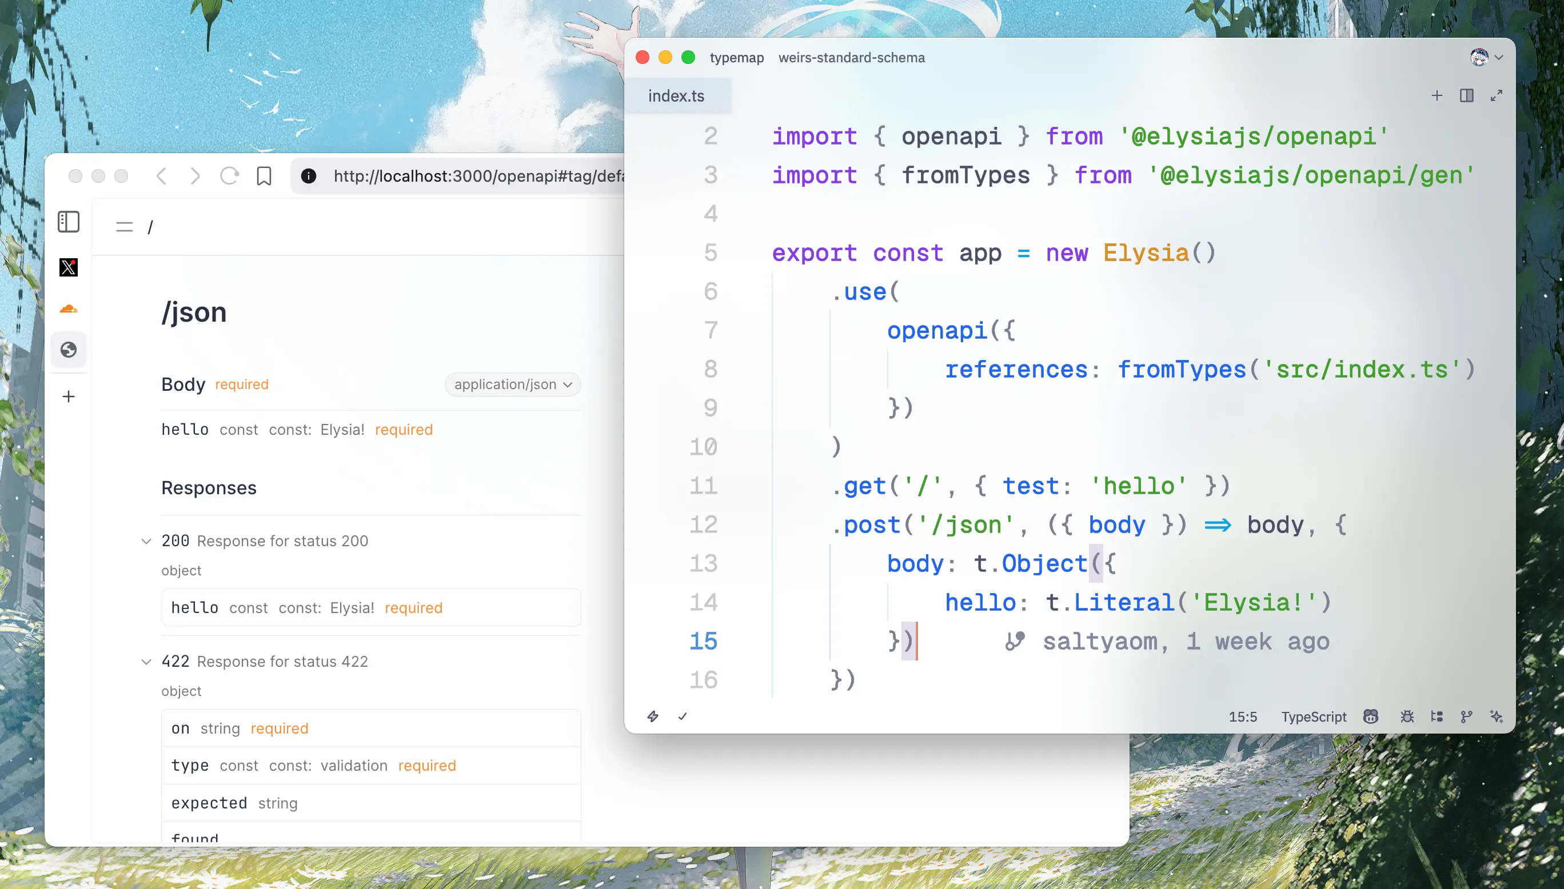Click the Copilot icon in status bar
Screen dimensions: 1564x889
click(1370, 716)
